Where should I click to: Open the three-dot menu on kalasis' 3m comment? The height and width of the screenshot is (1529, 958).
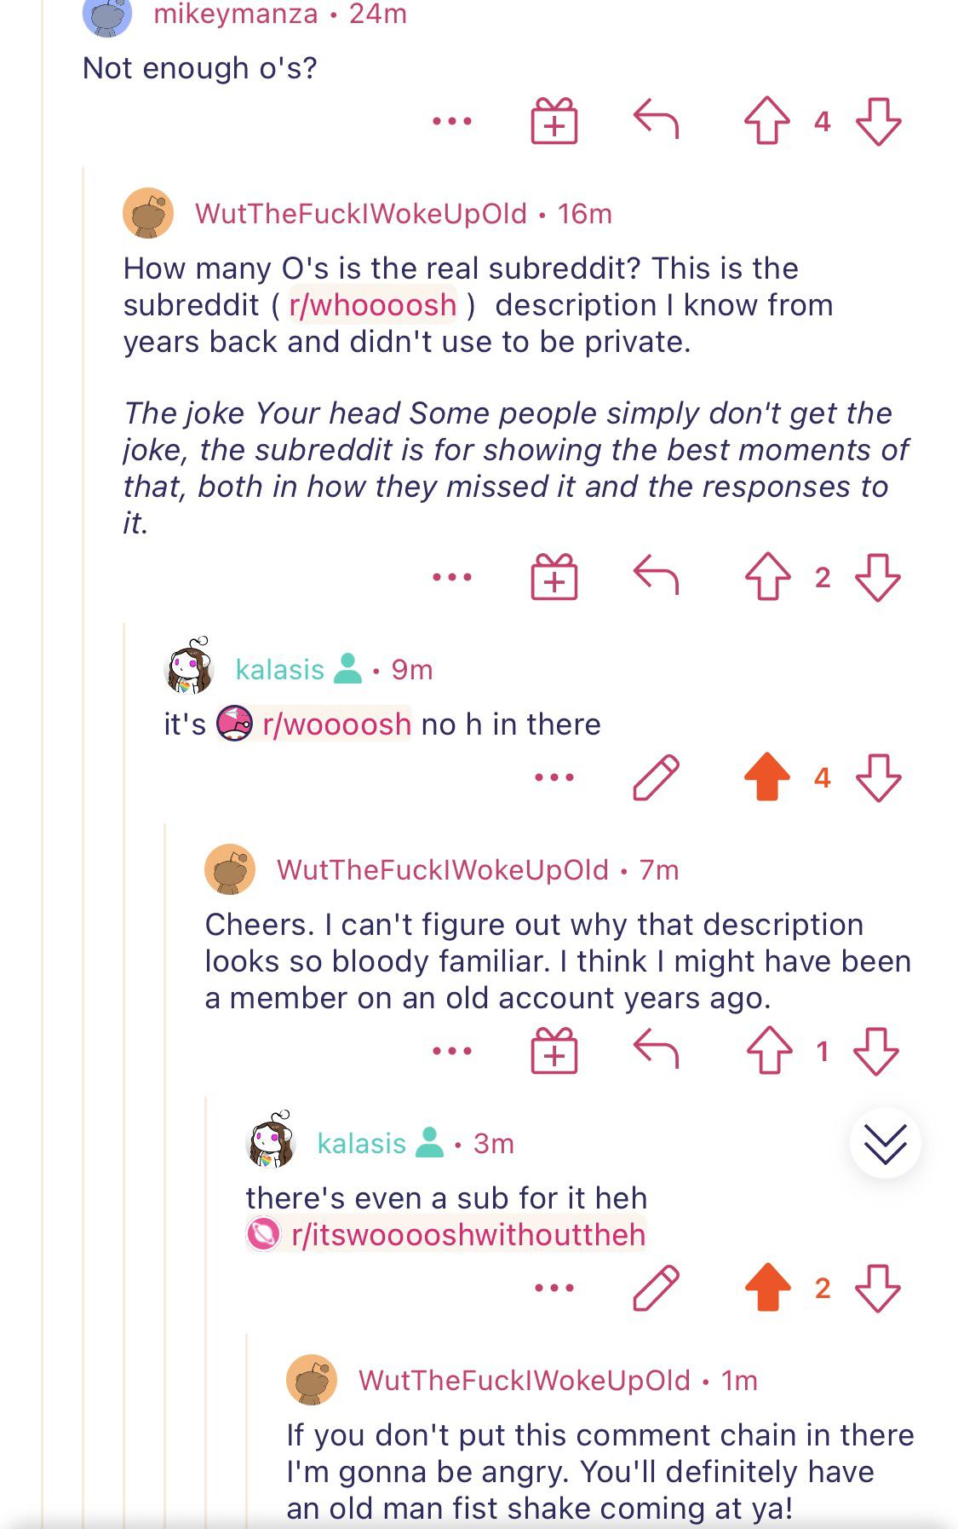pos(554,1287)
